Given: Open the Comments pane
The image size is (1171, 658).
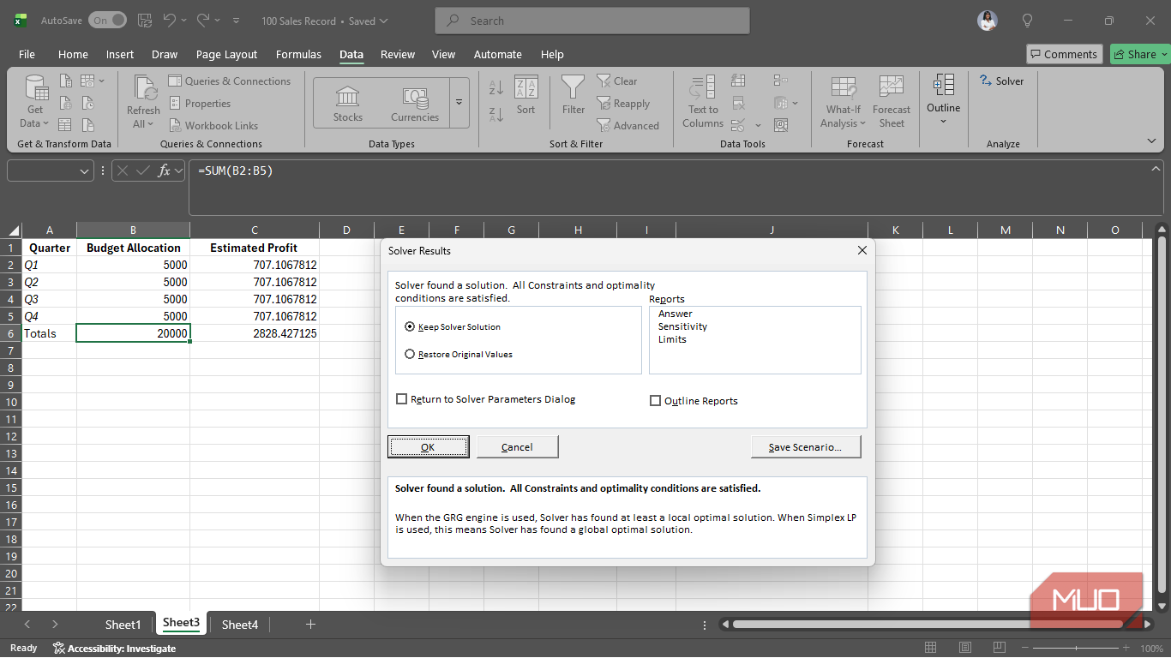Looking at the screenshot, I should point(1063,54).
